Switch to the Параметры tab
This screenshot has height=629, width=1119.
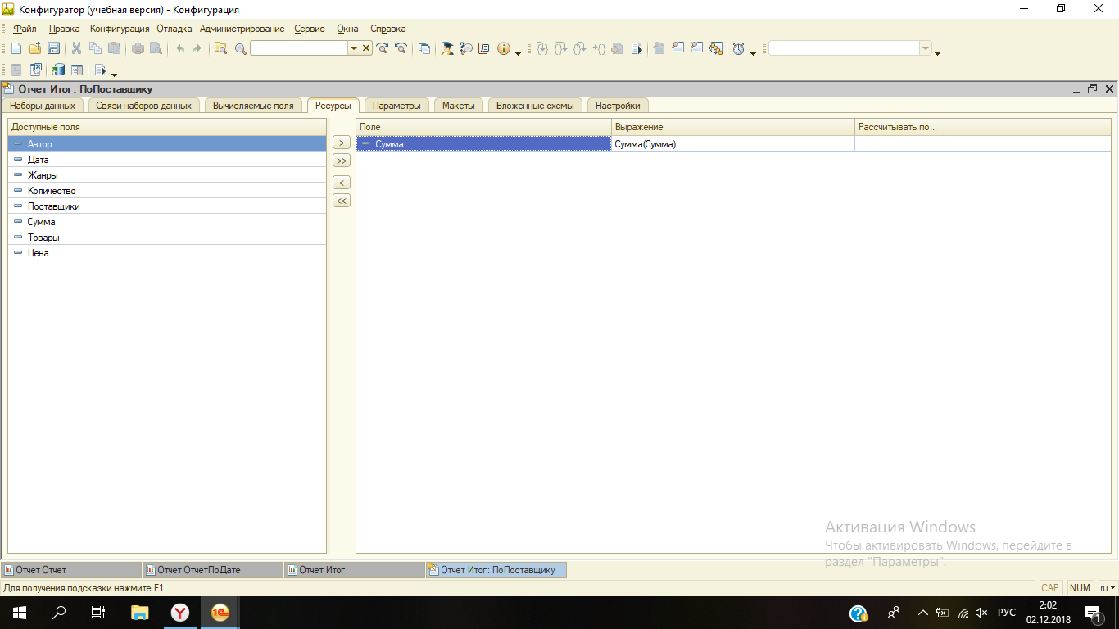point(396,106)
